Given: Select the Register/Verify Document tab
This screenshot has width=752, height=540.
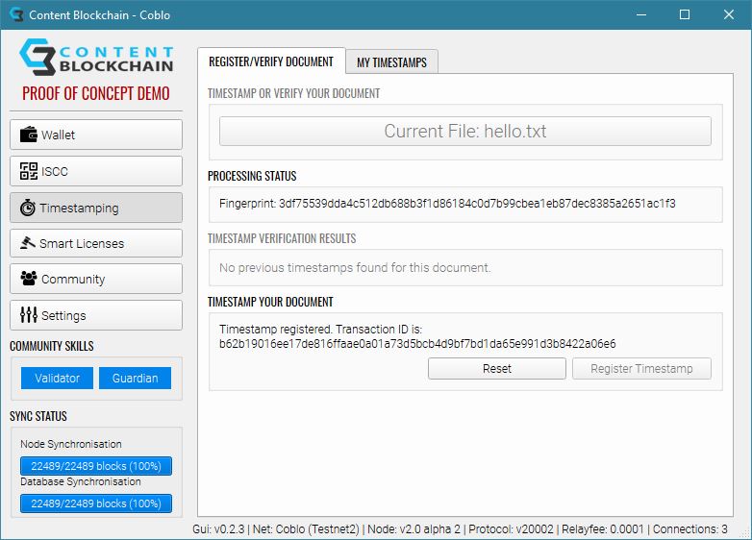Looking at the screenshot, I should click(x=271, y=61).
